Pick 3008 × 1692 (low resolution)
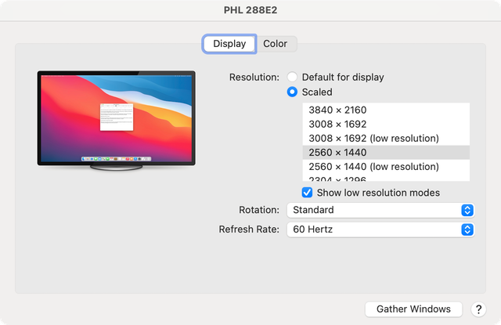 point(386,139)
